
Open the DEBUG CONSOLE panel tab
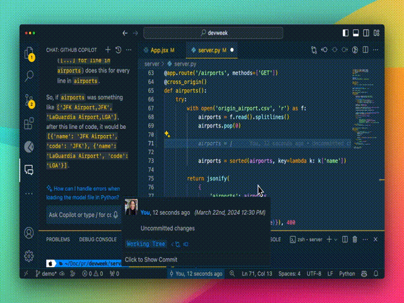pyautogui.click(x=98, y=239)
